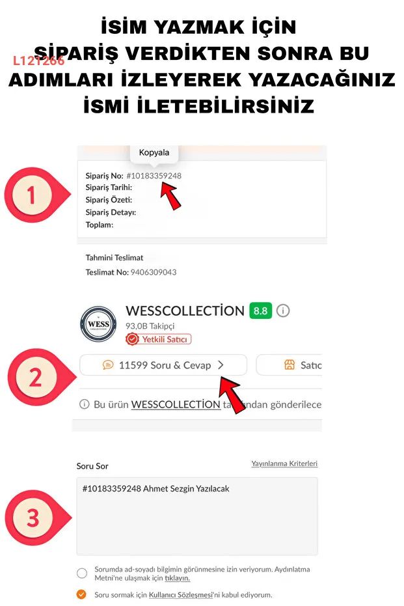Open 11599 Soru & Cevap section
404x606 pixels.
click(x=163, y=365)
